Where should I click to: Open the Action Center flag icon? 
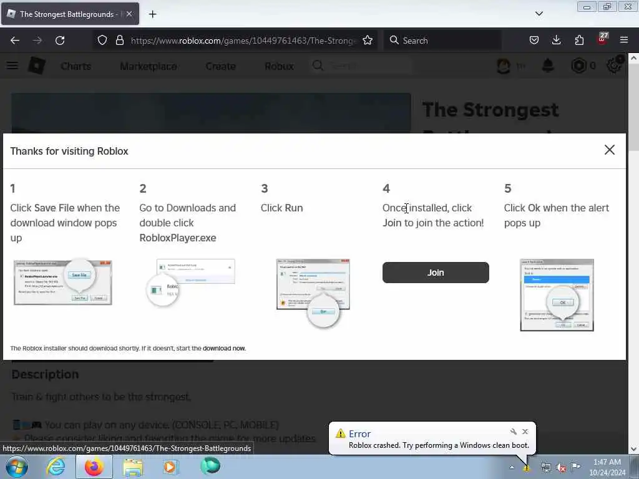pos(576,467)
